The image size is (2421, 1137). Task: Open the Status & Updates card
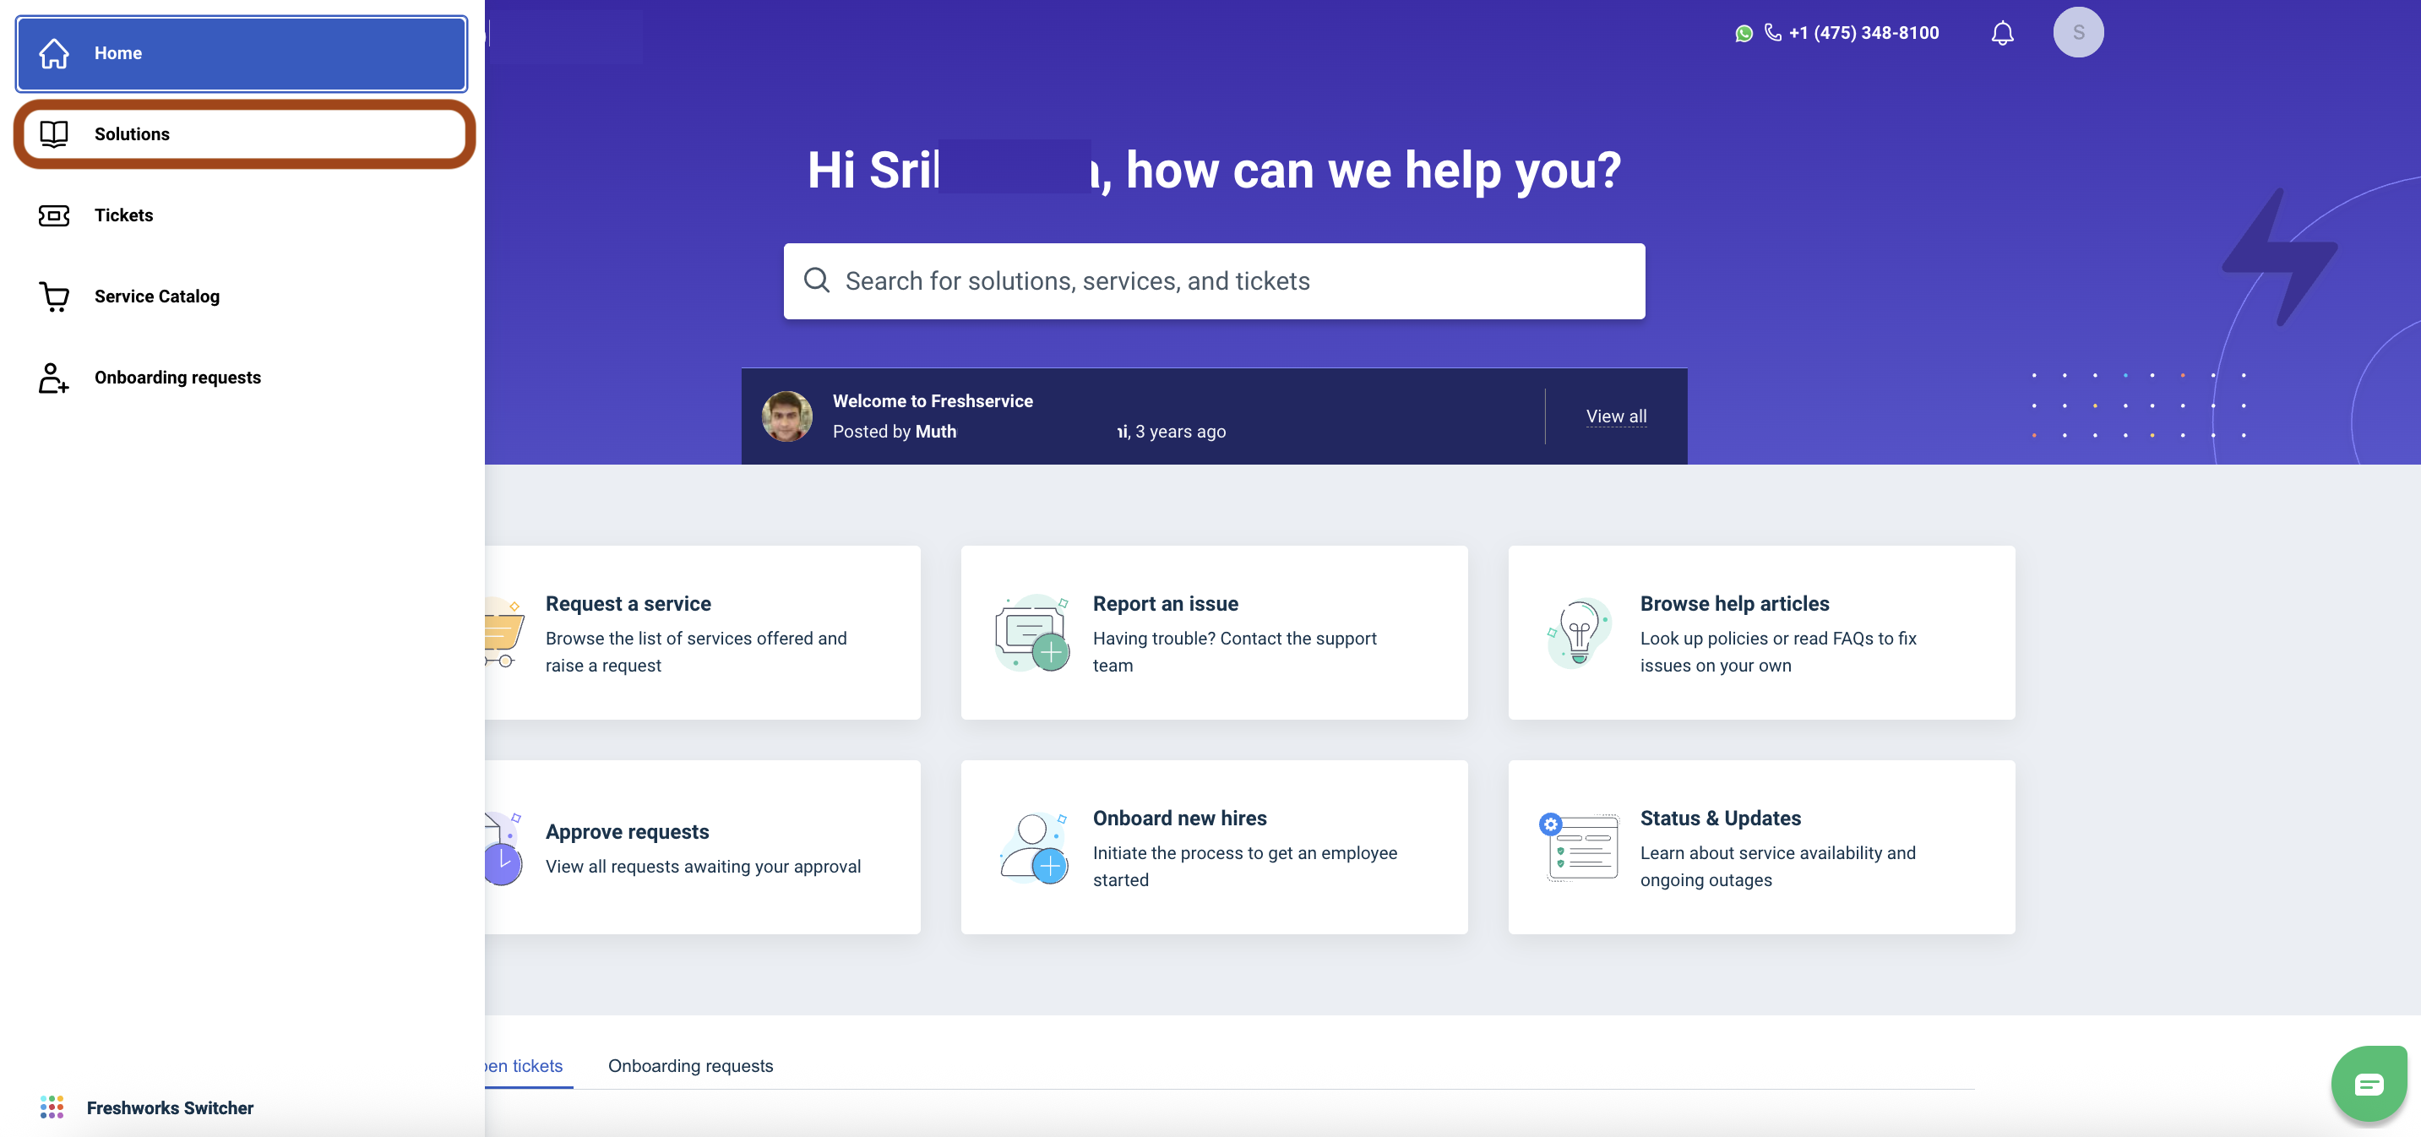(1760, 846)
